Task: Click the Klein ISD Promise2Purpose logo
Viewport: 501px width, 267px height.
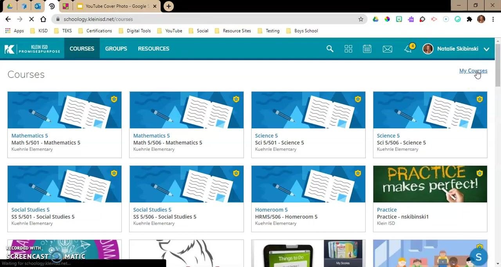Action: click(x=32, y=49)
